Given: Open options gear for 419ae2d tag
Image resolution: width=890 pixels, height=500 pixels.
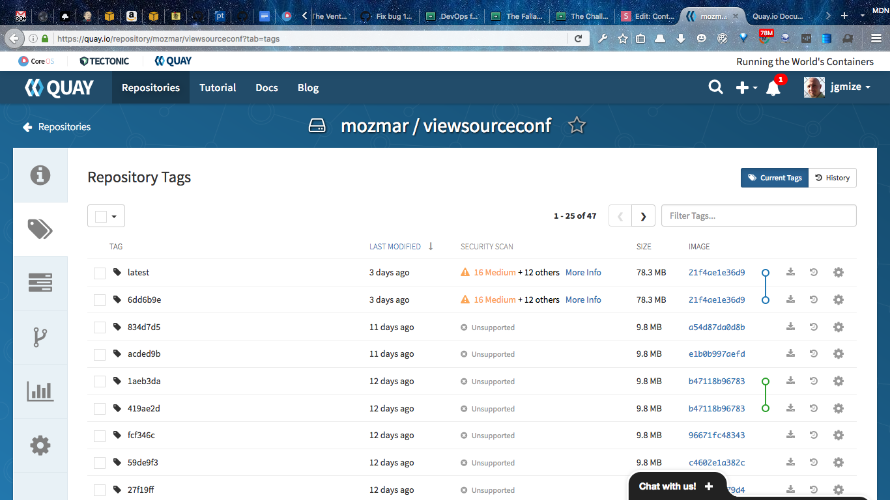Looking at the screenshot, I should 839,408.
